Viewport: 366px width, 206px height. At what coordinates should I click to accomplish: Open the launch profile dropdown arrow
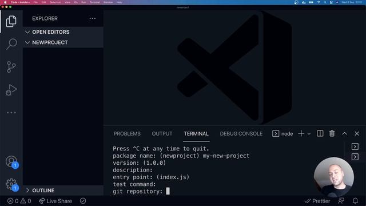coord(309,134)
